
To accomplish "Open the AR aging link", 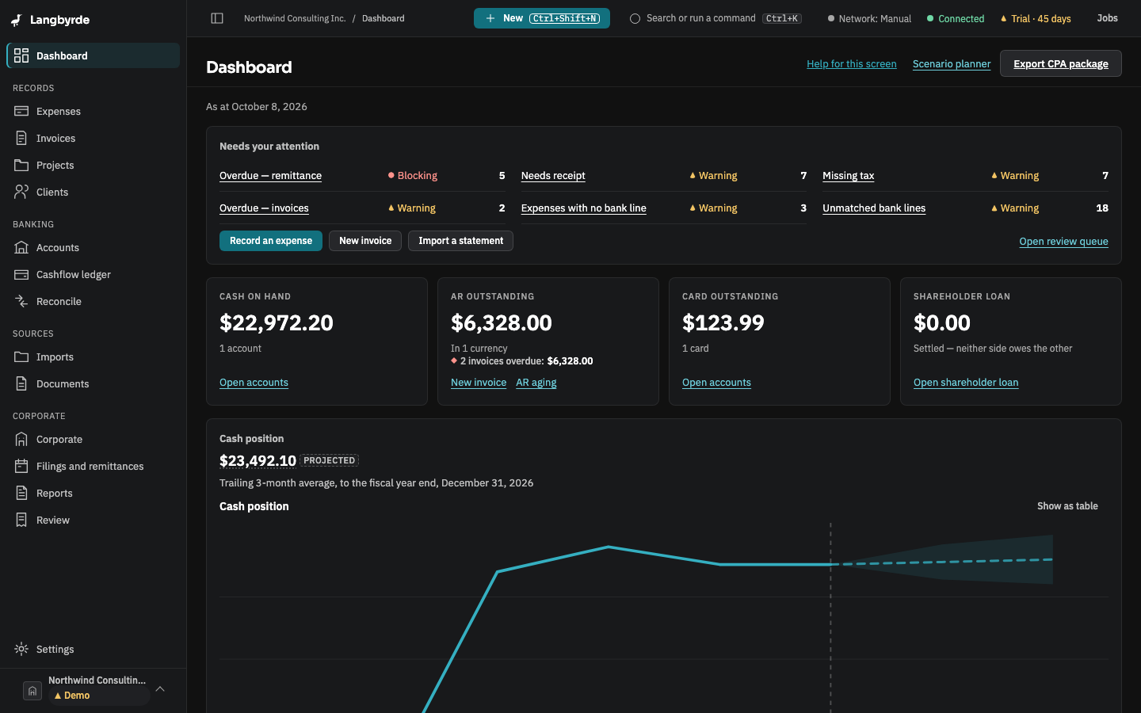I will click(536, 383).
